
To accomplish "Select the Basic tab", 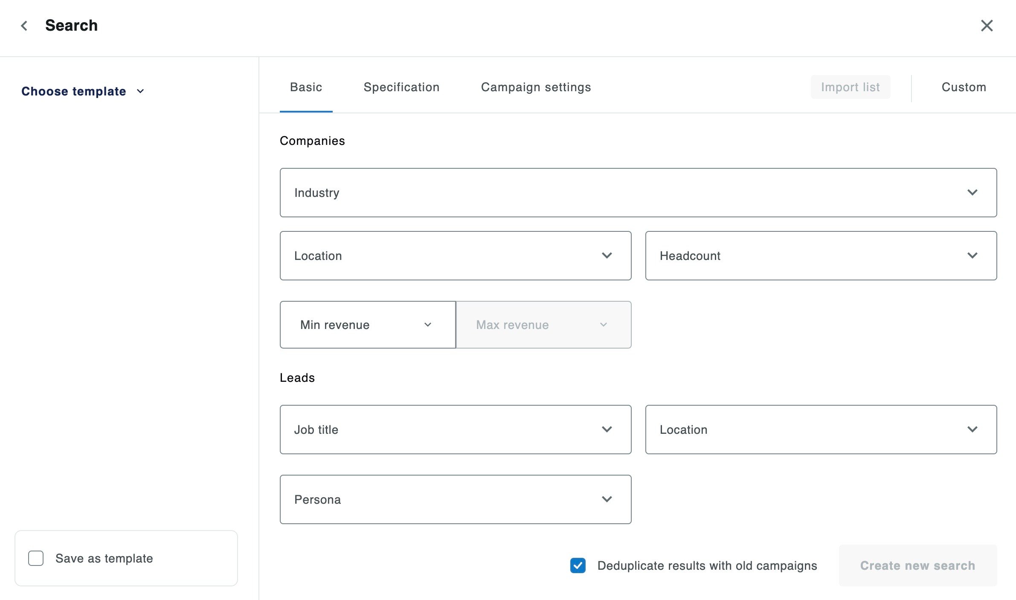I will click(x=306, y=87).
